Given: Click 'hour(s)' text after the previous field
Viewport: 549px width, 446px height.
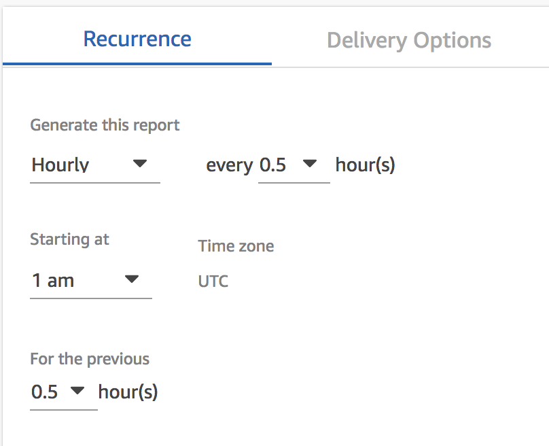Looking at the screenshot, I should coord(128,392).
